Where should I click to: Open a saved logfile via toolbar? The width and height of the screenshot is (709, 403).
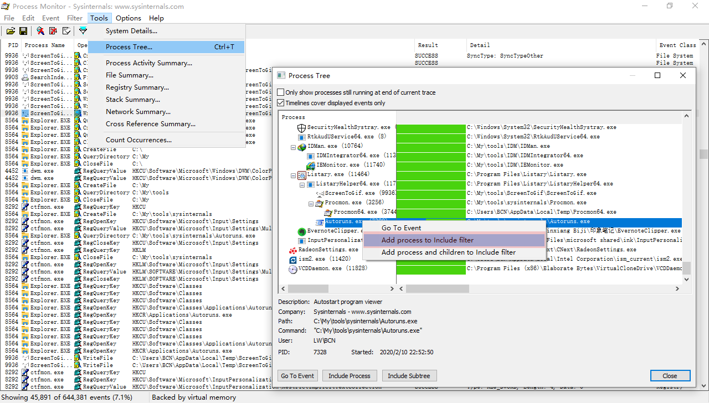click(11, 31)
